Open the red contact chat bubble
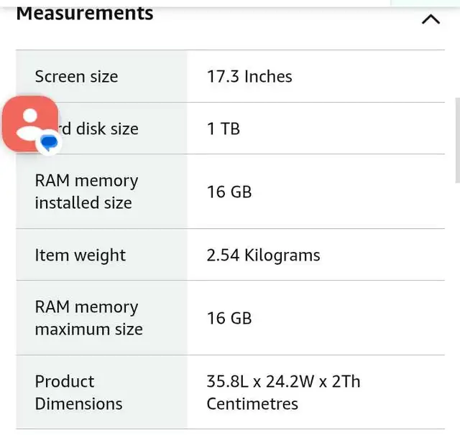Image resolution: width=460 pixels, height=435 pixels. click(x=30, y=123)
